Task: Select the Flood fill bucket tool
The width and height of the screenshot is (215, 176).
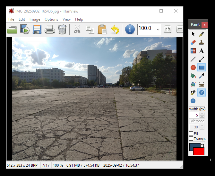Action: tap(193, 76)
